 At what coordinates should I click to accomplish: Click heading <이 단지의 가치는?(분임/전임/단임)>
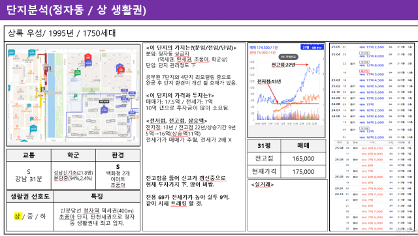pos(191,48)
